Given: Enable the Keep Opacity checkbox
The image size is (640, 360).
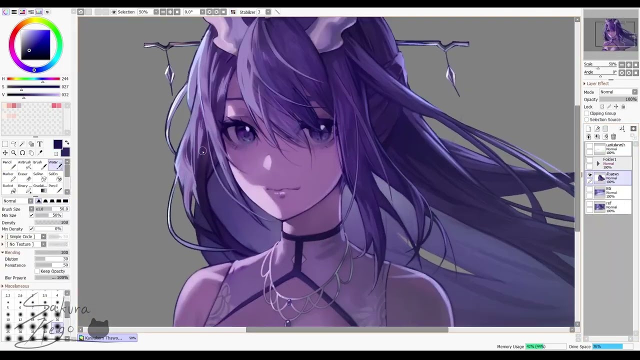Looking at the screenshot, I should (x=37, y=271).
